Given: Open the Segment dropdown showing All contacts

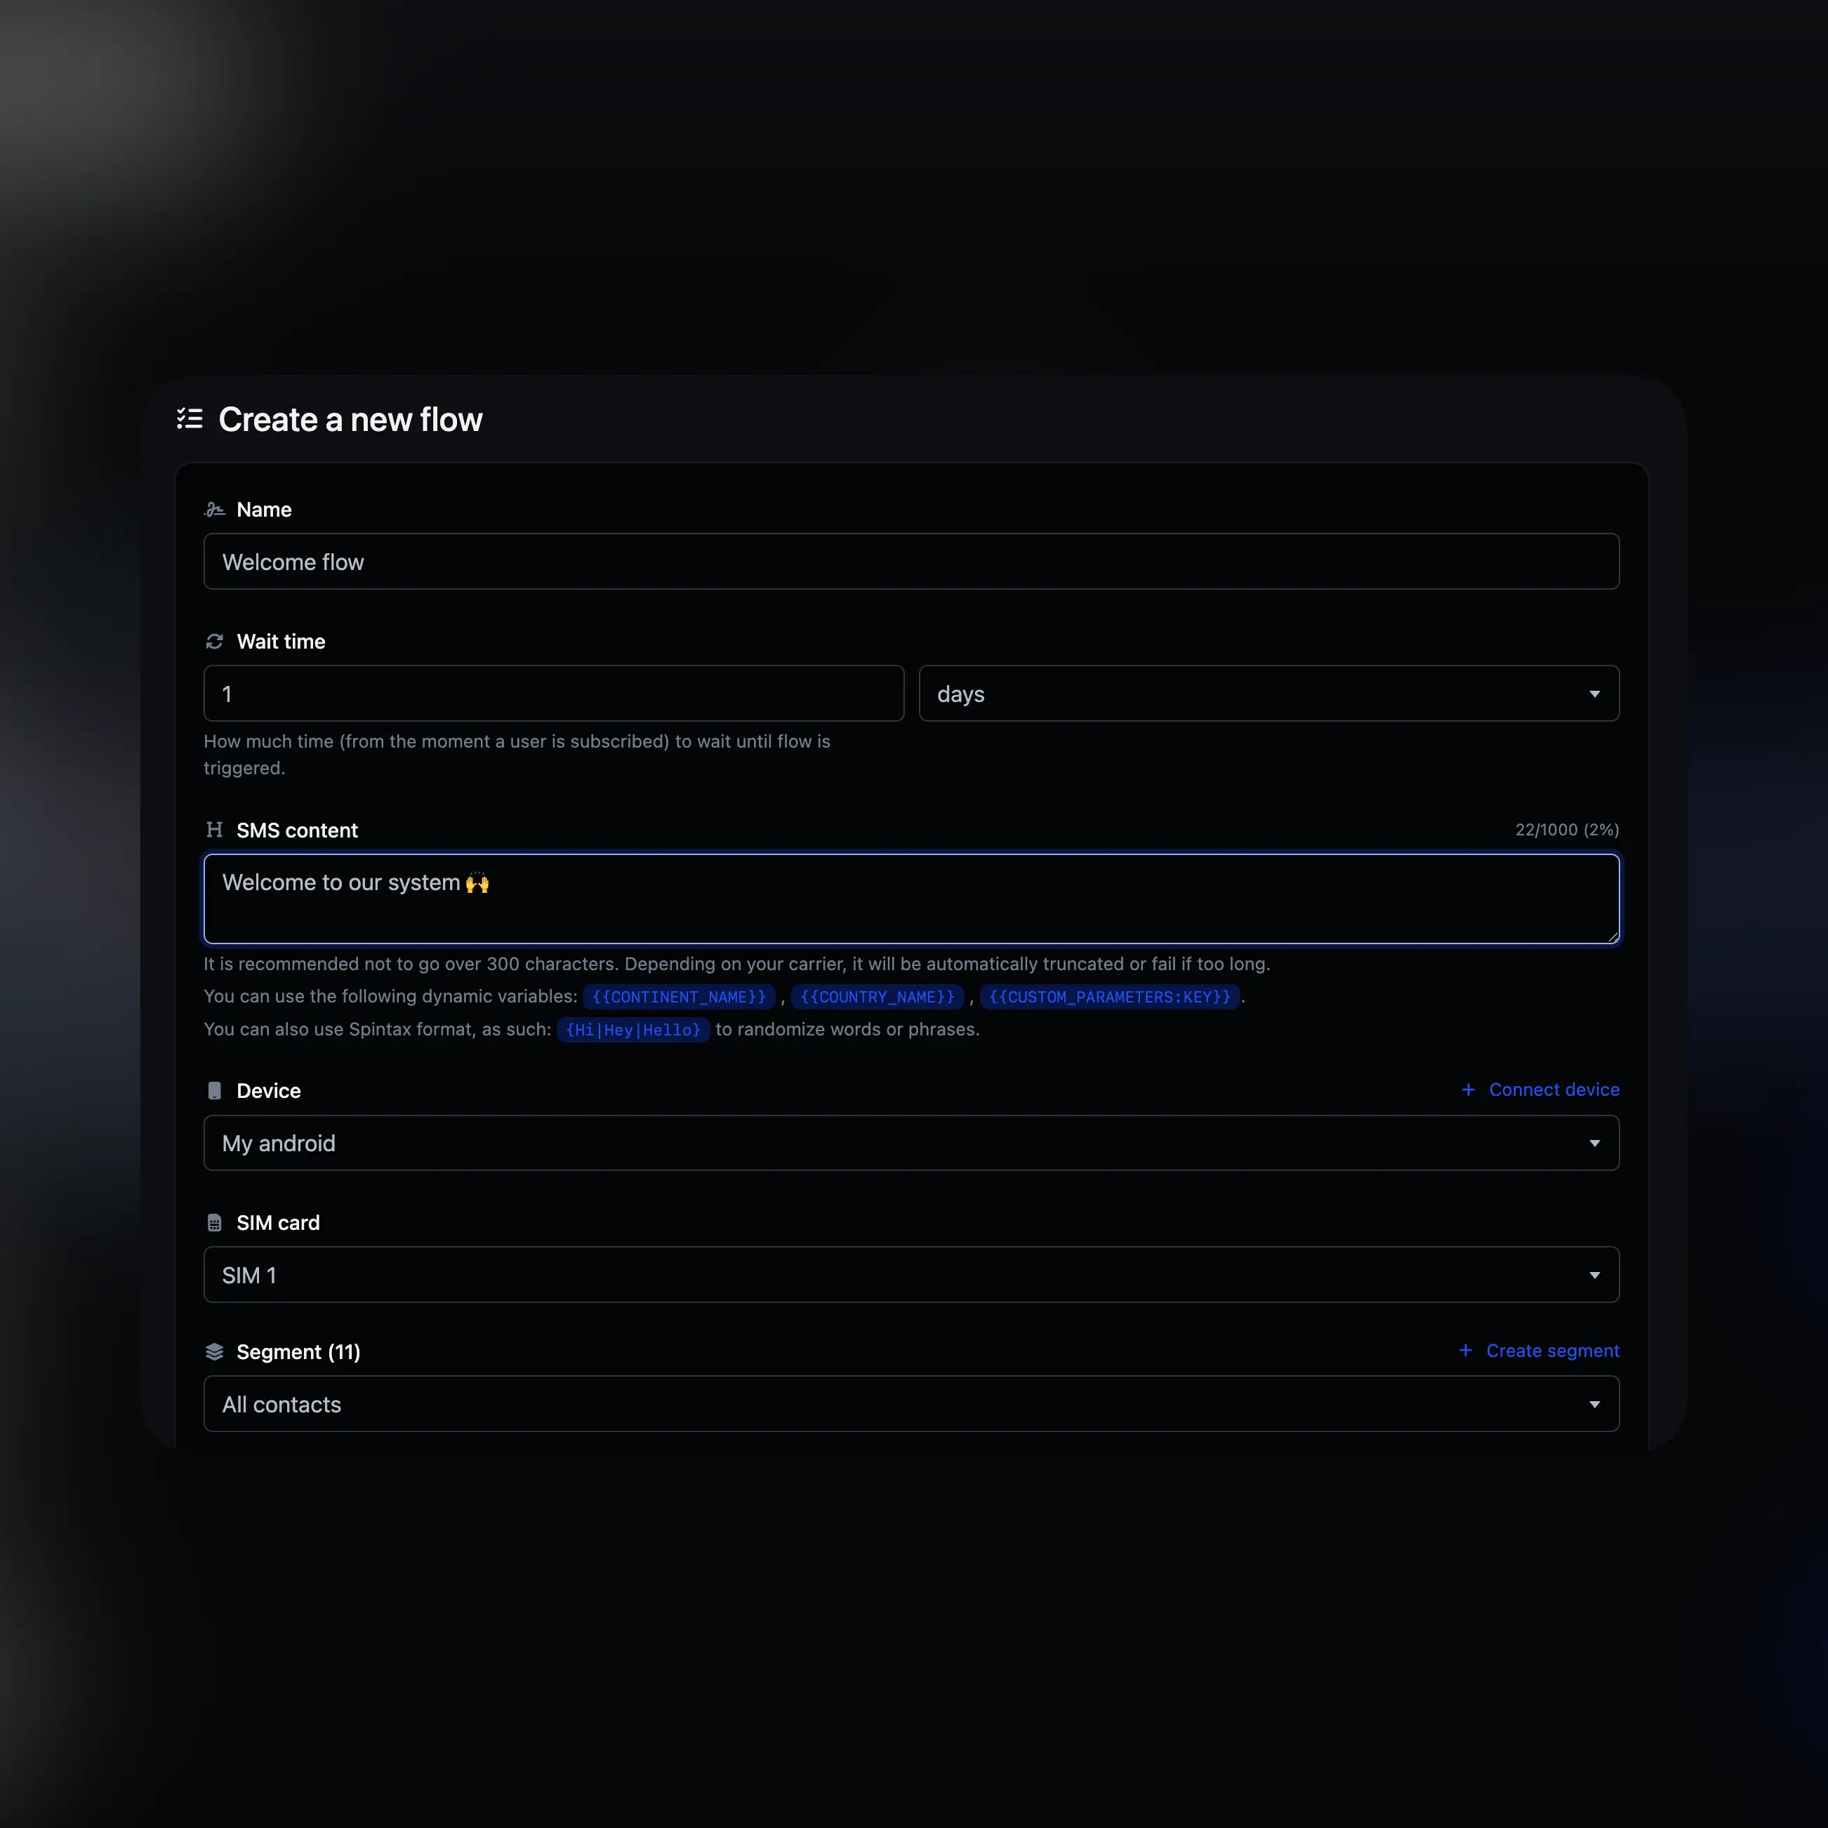Looking at the screenshot, I should coord(911,1404).
